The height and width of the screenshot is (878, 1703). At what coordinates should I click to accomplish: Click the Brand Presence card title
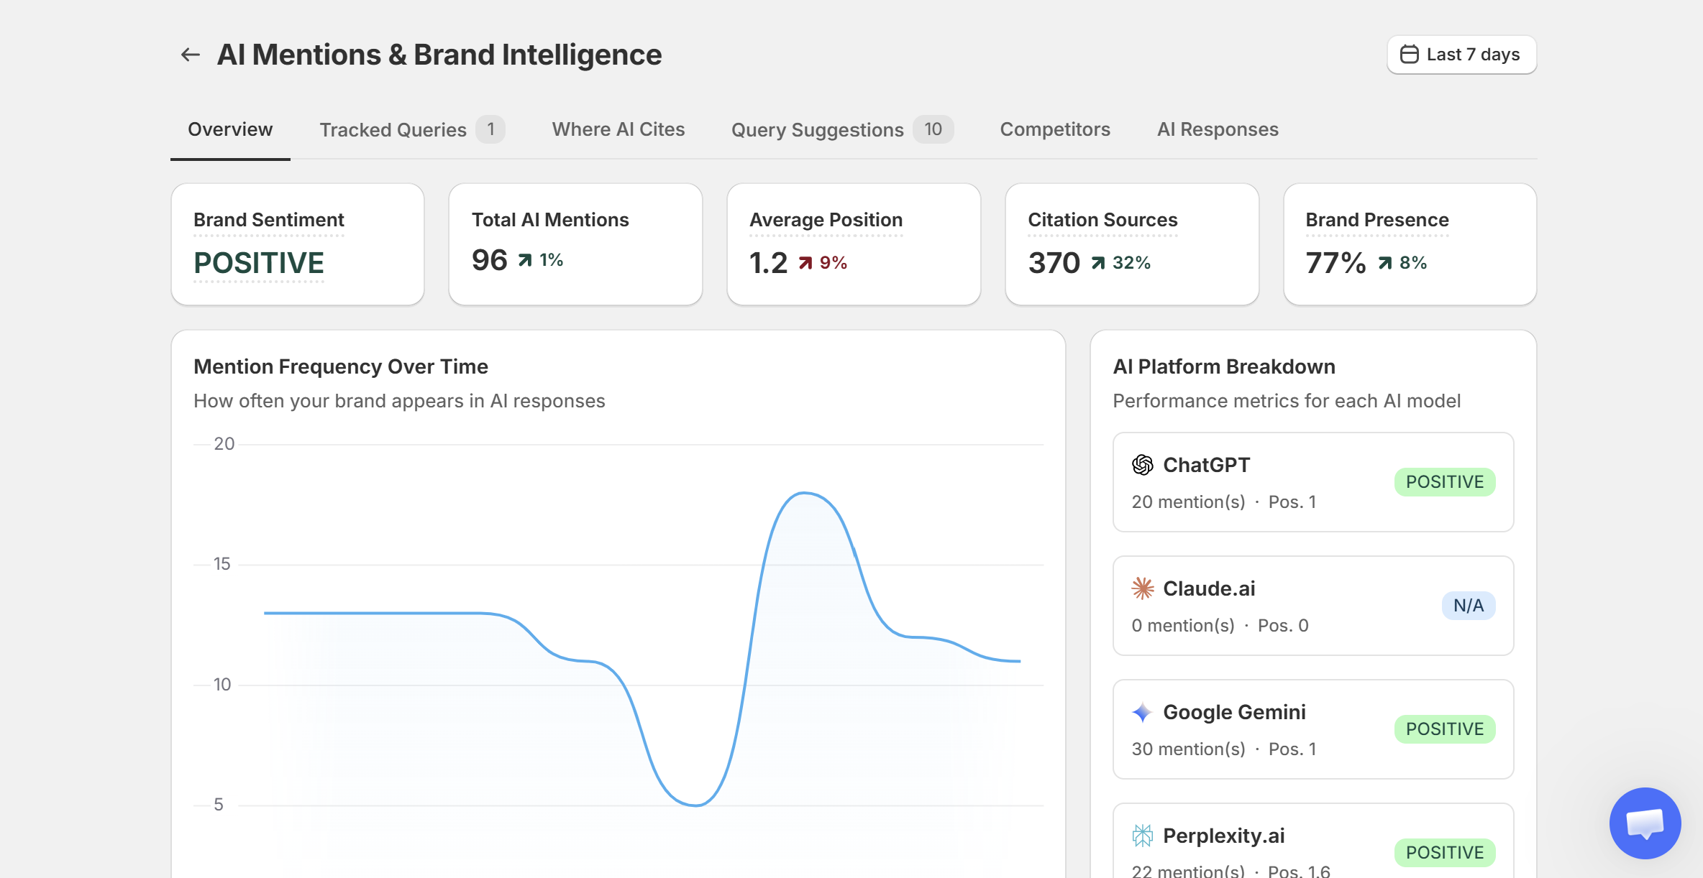coord(1377,220)
